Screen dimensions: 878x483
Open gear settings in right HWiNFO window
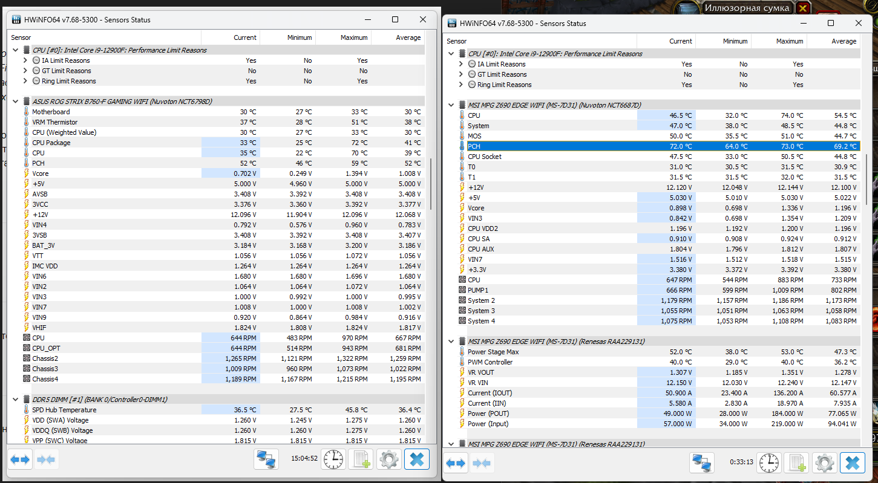point(825,463)
